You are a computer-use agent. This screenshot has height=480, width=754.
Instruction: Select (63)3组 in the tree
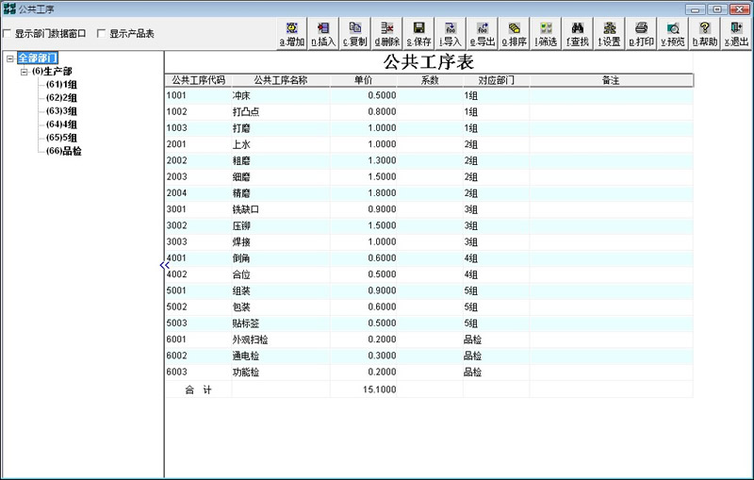(x=61, y=111)
